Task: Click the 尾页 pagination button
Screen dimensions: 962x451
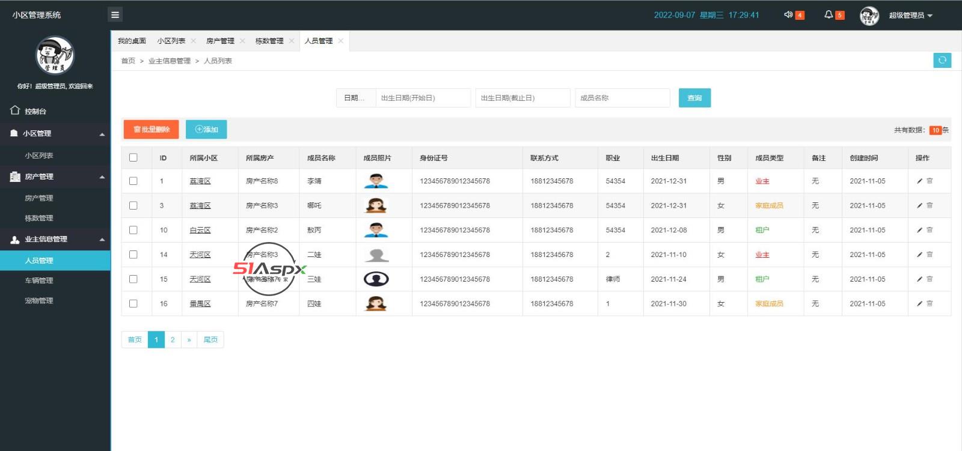Action: (x=210, y=339)
